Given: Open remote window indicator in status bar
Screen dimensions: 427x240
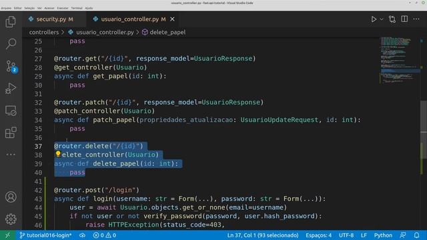Looking at the screenshot, I should pyautogui.click(x=7, y=235).
